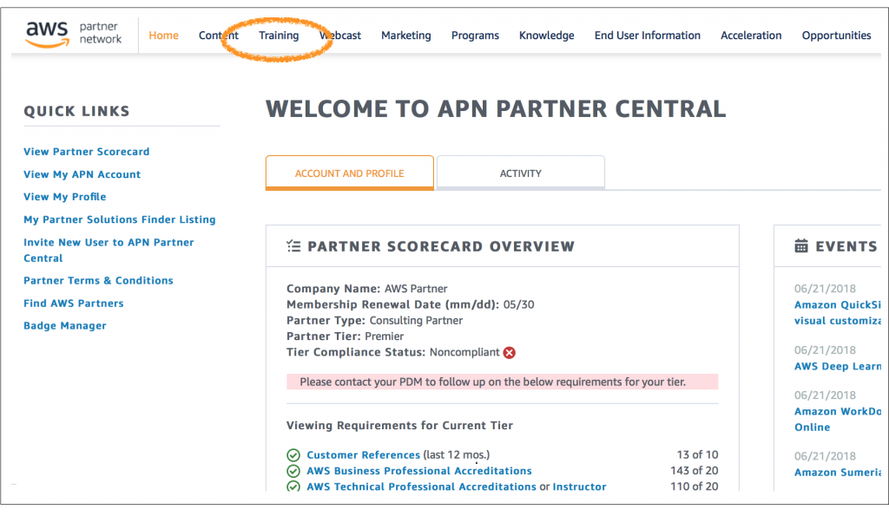The height and width of the screenshot is (516, 889).
Task: Open the Customer References requirement link
Action: (363, 454)
